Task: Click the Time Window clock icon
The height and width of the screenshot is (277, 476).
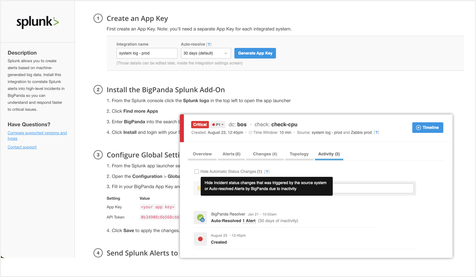Action: coord(250,133)
